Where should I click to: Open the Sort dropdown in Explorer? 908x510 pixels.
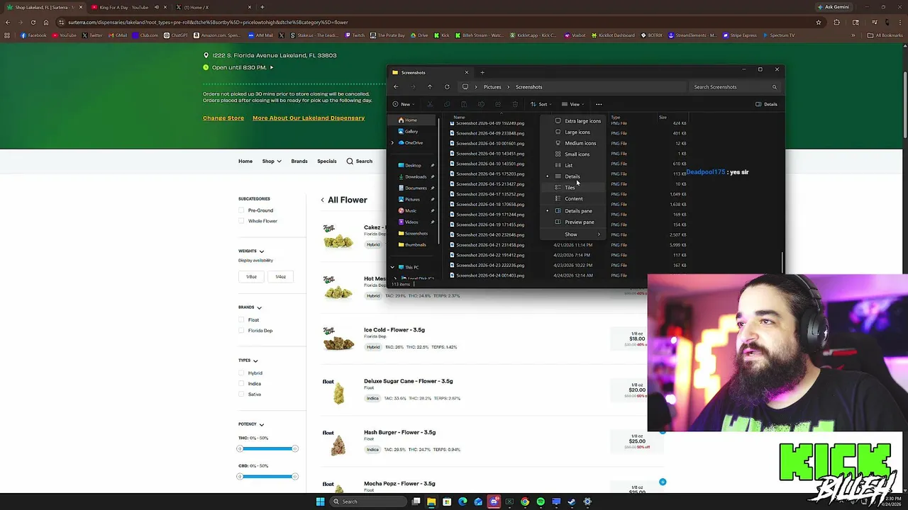(542, 104)
